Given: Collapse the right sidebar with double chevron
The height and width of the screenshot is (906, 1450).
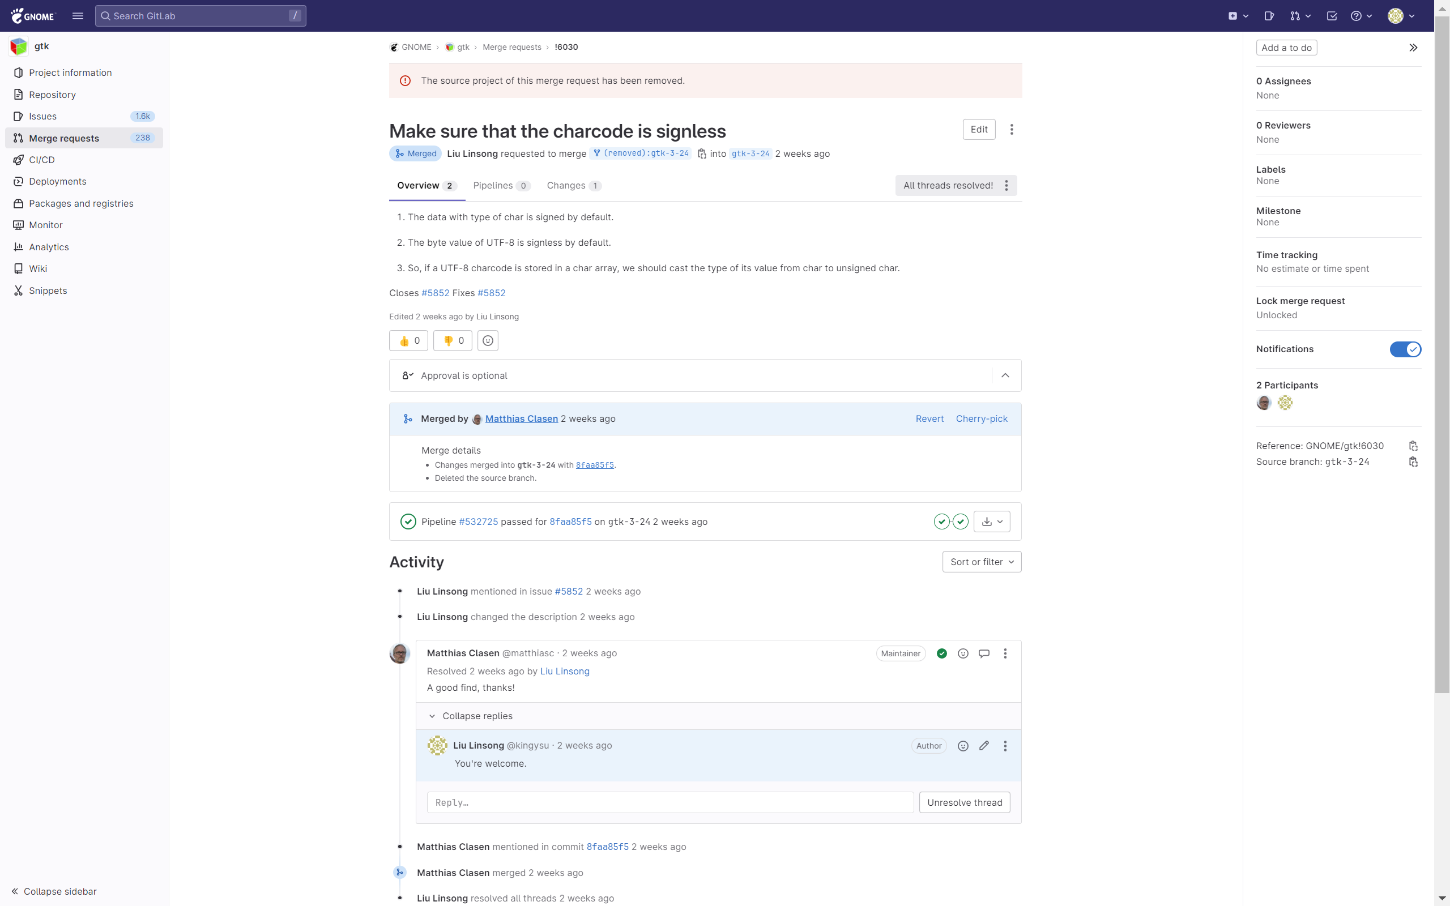Looking at the screenshot, I should (x=1413, y=48).
